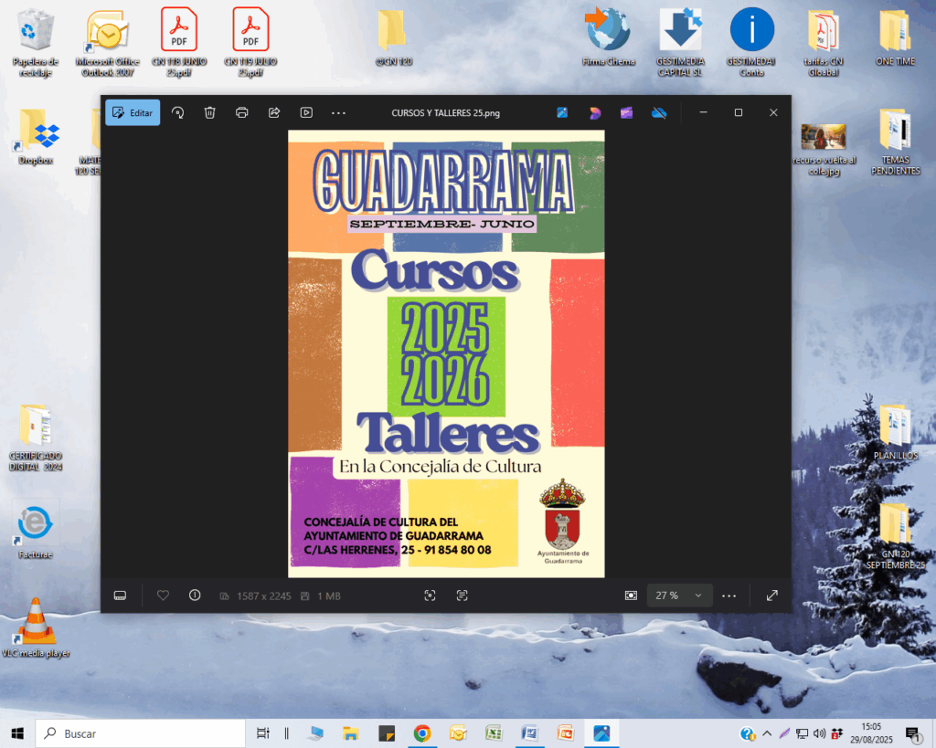
Task: Minimize the Photos window
Action: tap(703, 112)
